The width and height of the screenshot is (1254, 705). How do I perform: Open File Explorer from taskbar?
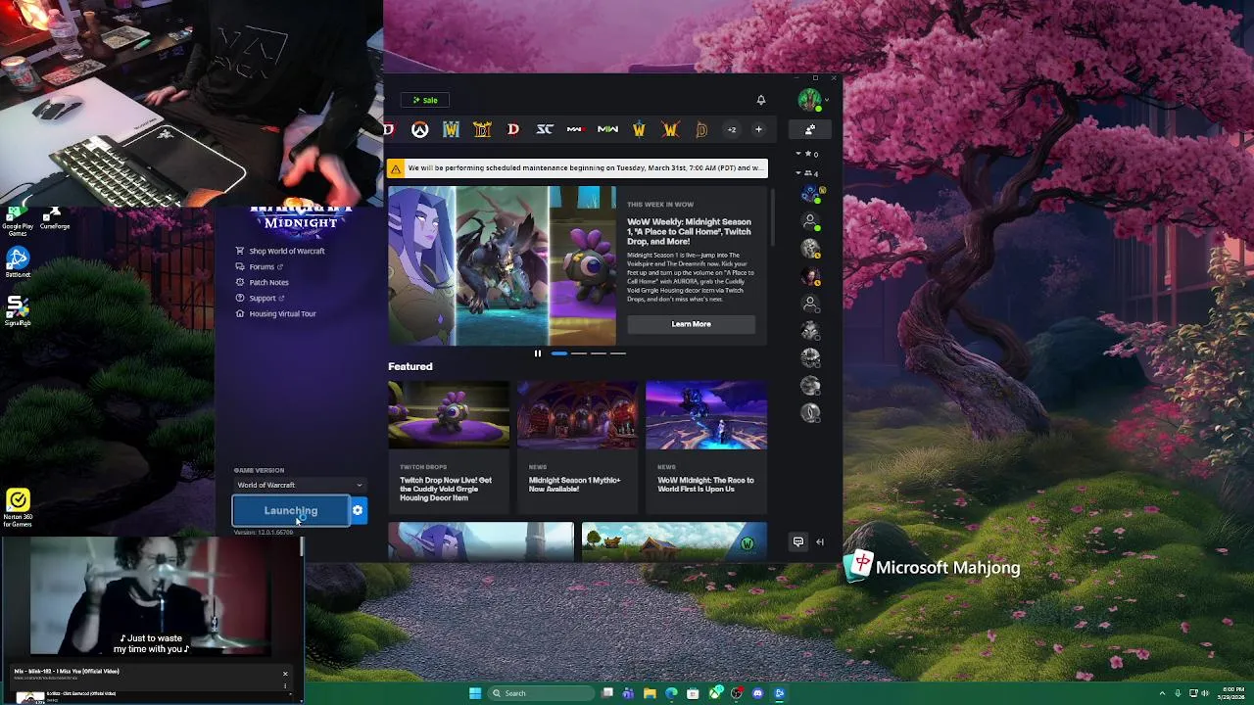pos(650,693)
